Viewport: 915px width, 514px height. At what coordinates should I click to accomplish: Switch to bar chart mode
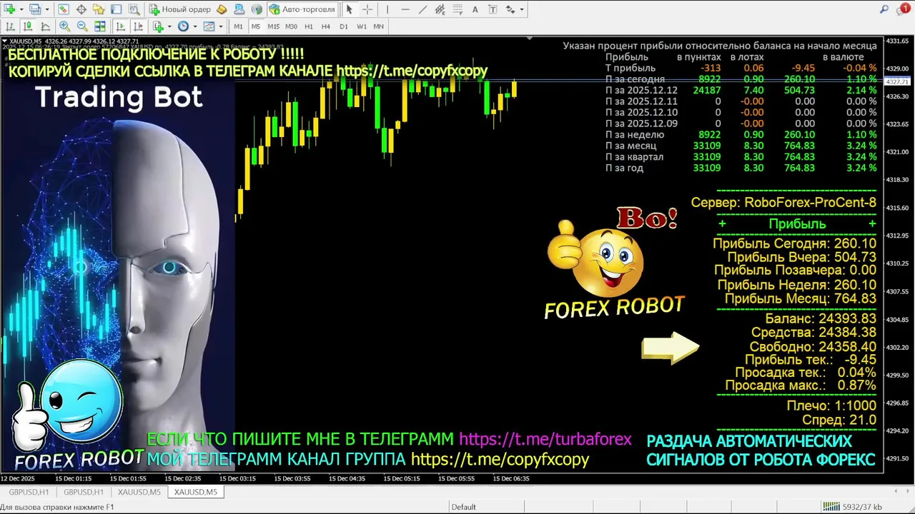[x=10, y=26]
